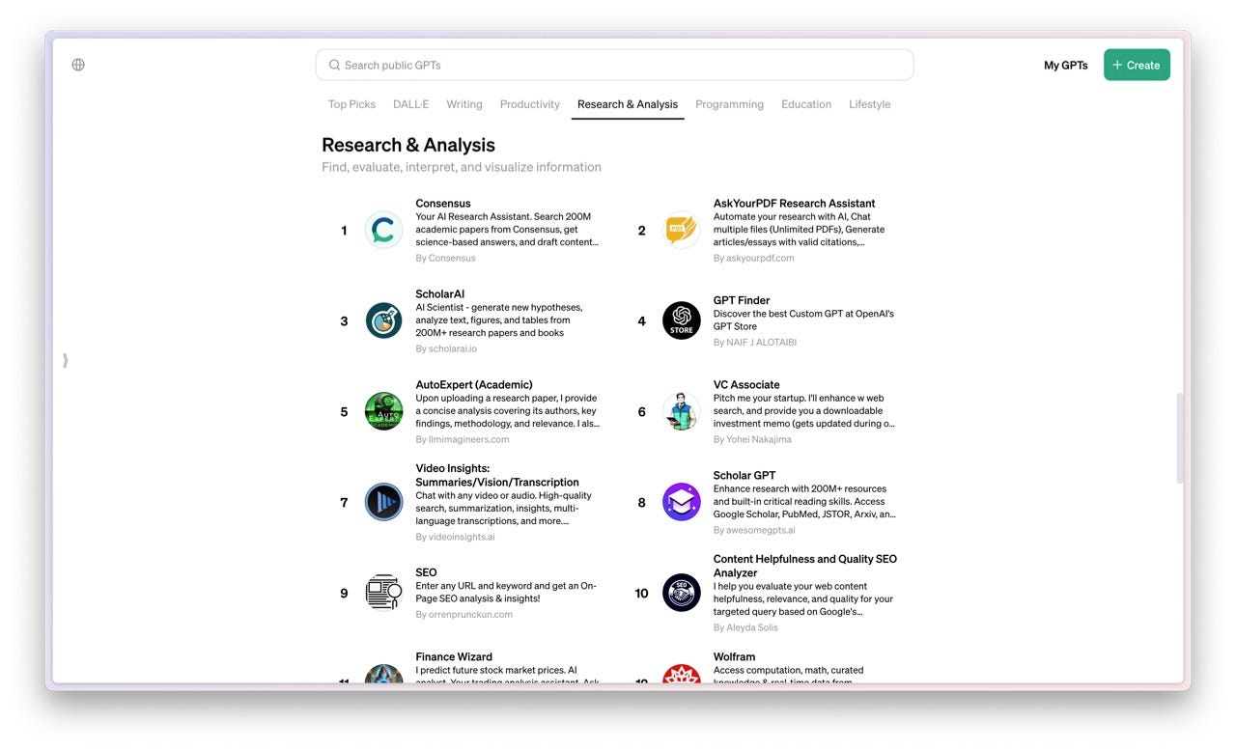This screenshot has height=750, width=1236.
Task: Open the ScholarAI title link
Action: coord(439,294)
